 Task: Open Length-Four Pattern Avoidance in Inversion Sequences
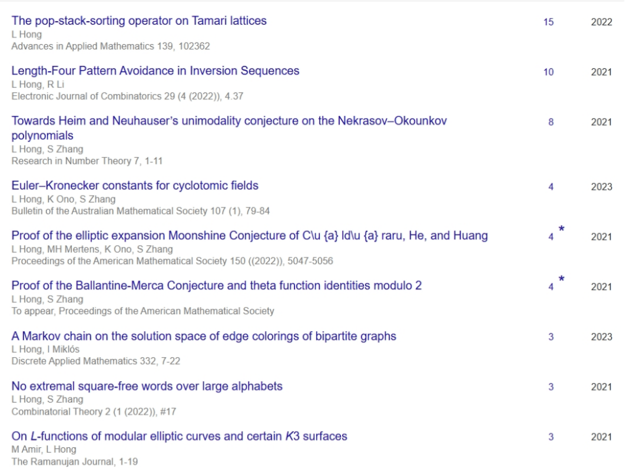point(155,71)
